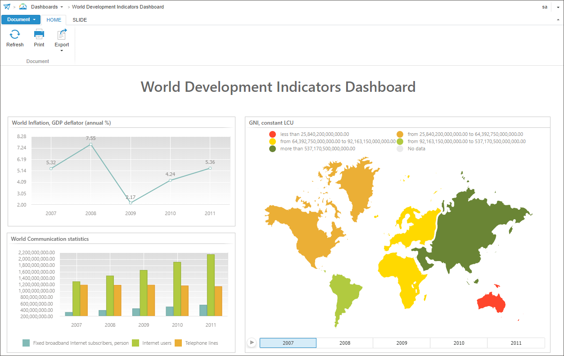Open the sa user menu arrow
The width and height of the screenshot is (564, 356).
tap(558, 7)
